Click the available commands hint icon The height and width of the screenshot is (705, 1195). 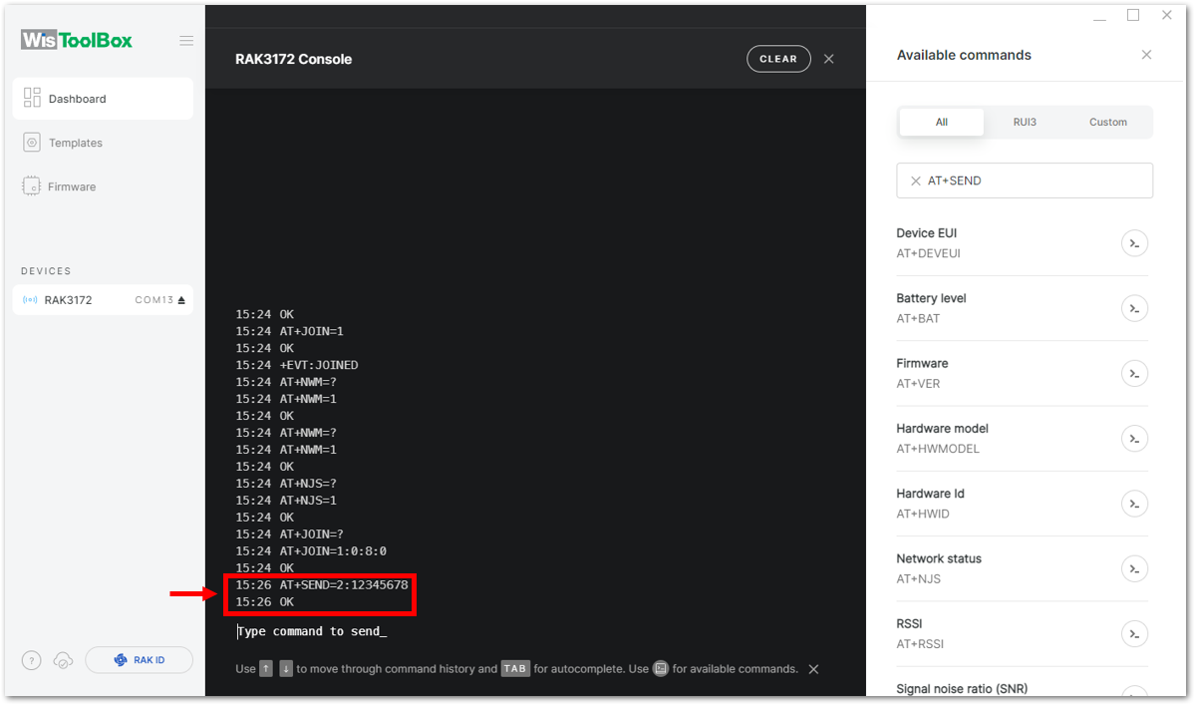click(661, 668)
